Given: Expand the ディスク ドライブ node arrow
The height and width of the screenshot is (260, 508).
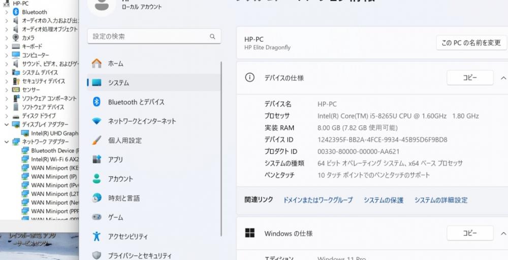Looking at the screenshot, I should (7, 116).
